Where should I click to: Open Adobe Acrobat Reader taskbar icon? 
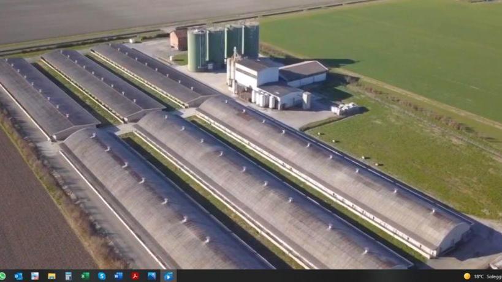135,276
